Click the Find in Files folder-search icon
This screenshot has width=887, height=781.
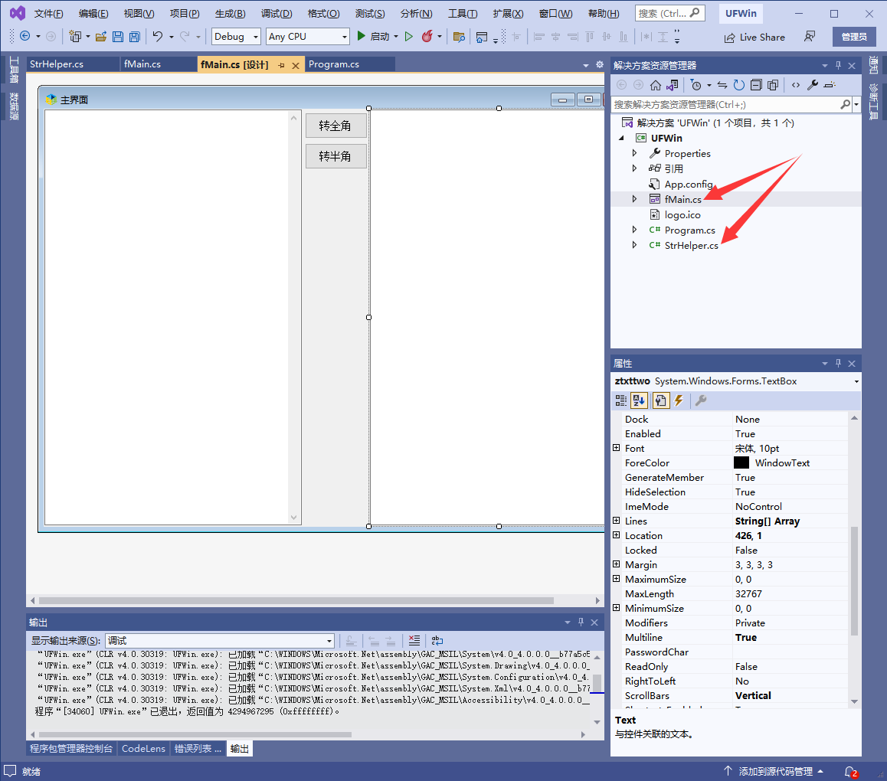[x=459, y=37]
